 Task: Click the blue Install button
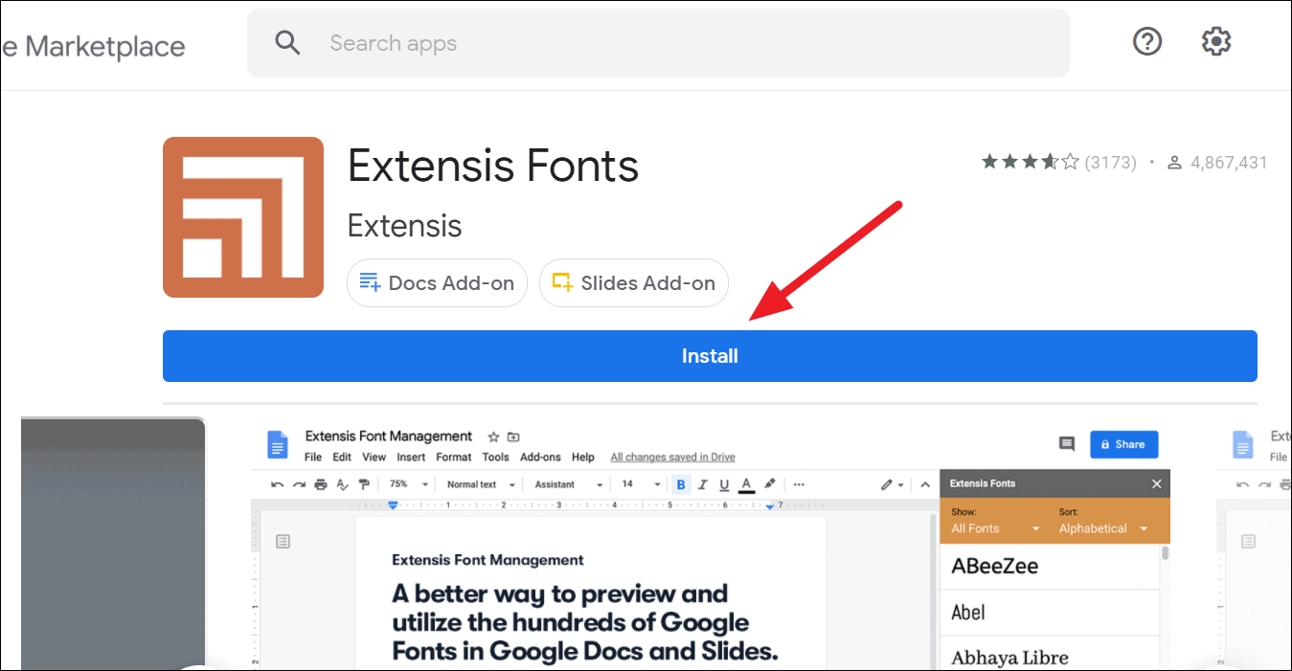tap(710, 356)
